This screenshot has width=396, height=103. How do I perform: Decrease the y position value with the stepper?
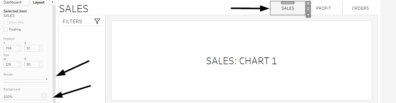click(x=40, y=50)
